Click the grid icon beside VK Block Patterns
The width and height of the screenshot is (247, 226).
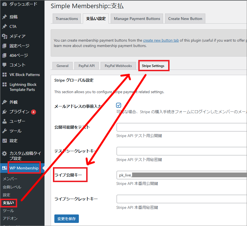[x=5, y=75]
